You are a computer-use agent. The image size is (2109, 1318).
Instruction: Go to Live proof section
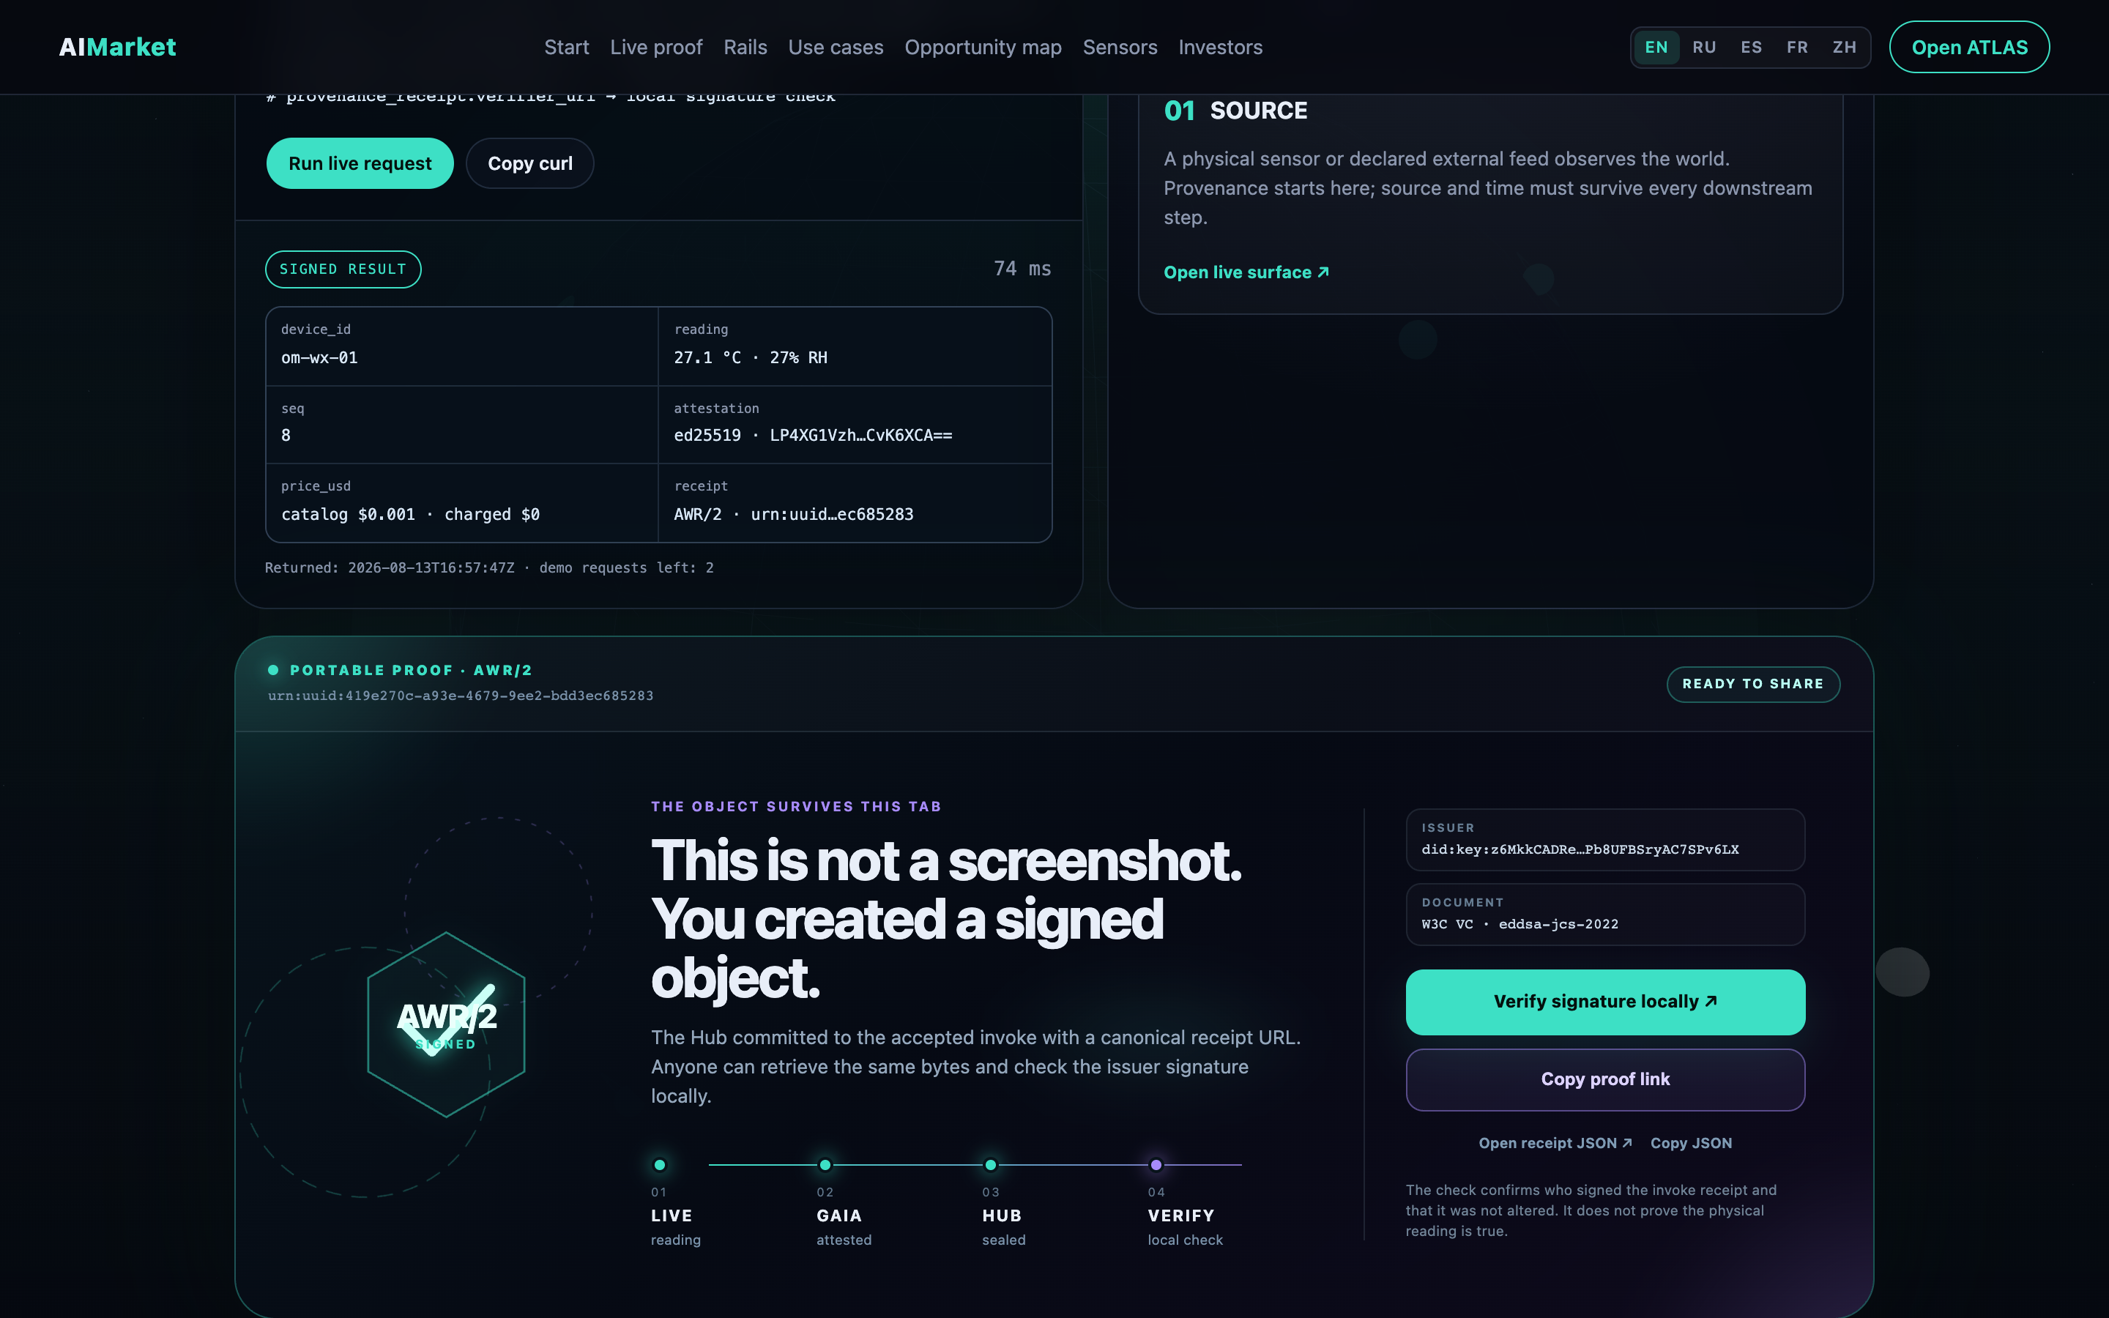tap(656, 47)
